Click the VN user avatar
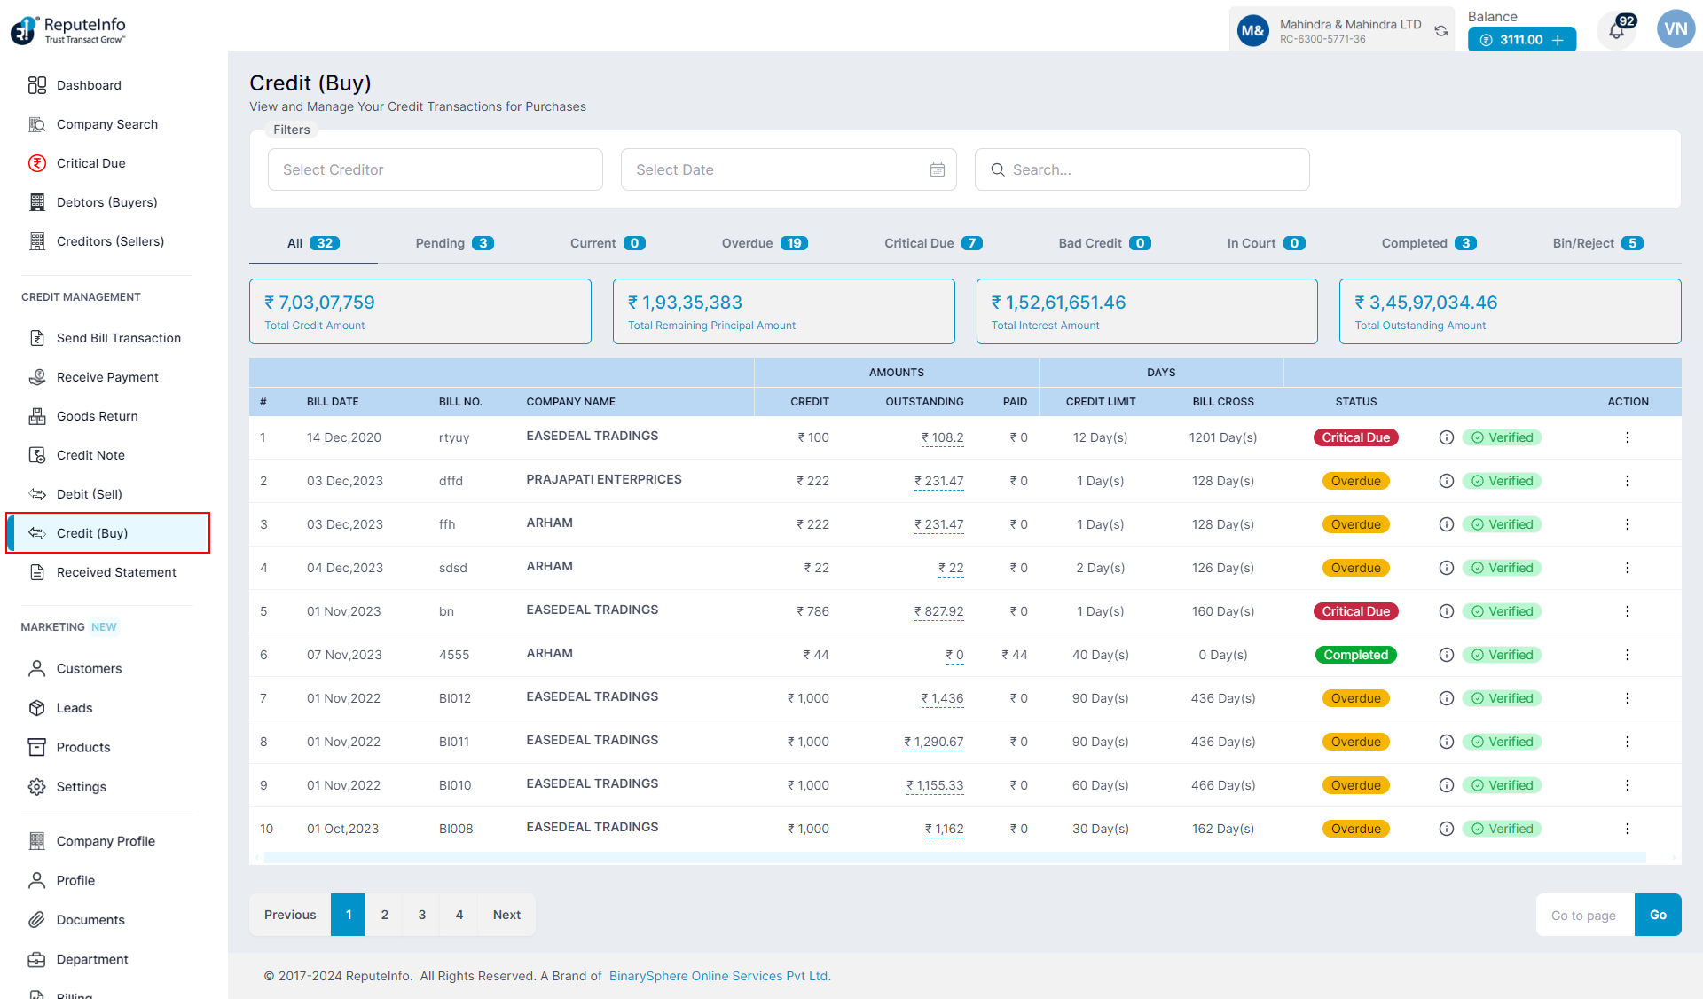 (1675, 29)
